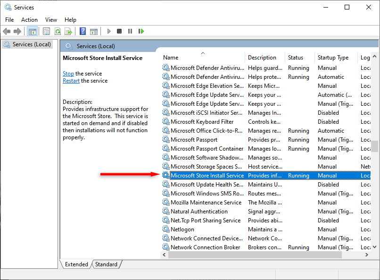Click the Start Service play icon
380x280 pixels.
point(109,31)
